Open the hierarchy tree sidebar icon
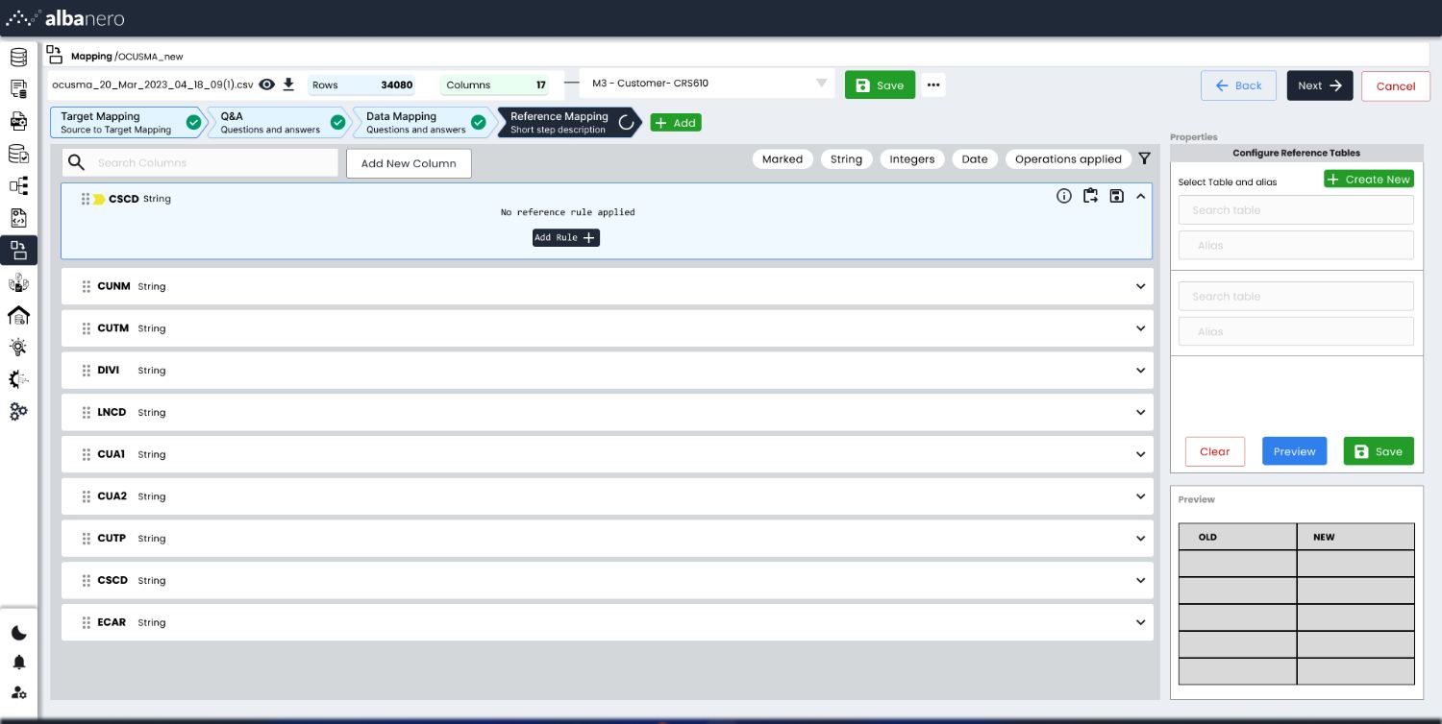Screen dimensions: 1442x724 (x=18, y=185)
